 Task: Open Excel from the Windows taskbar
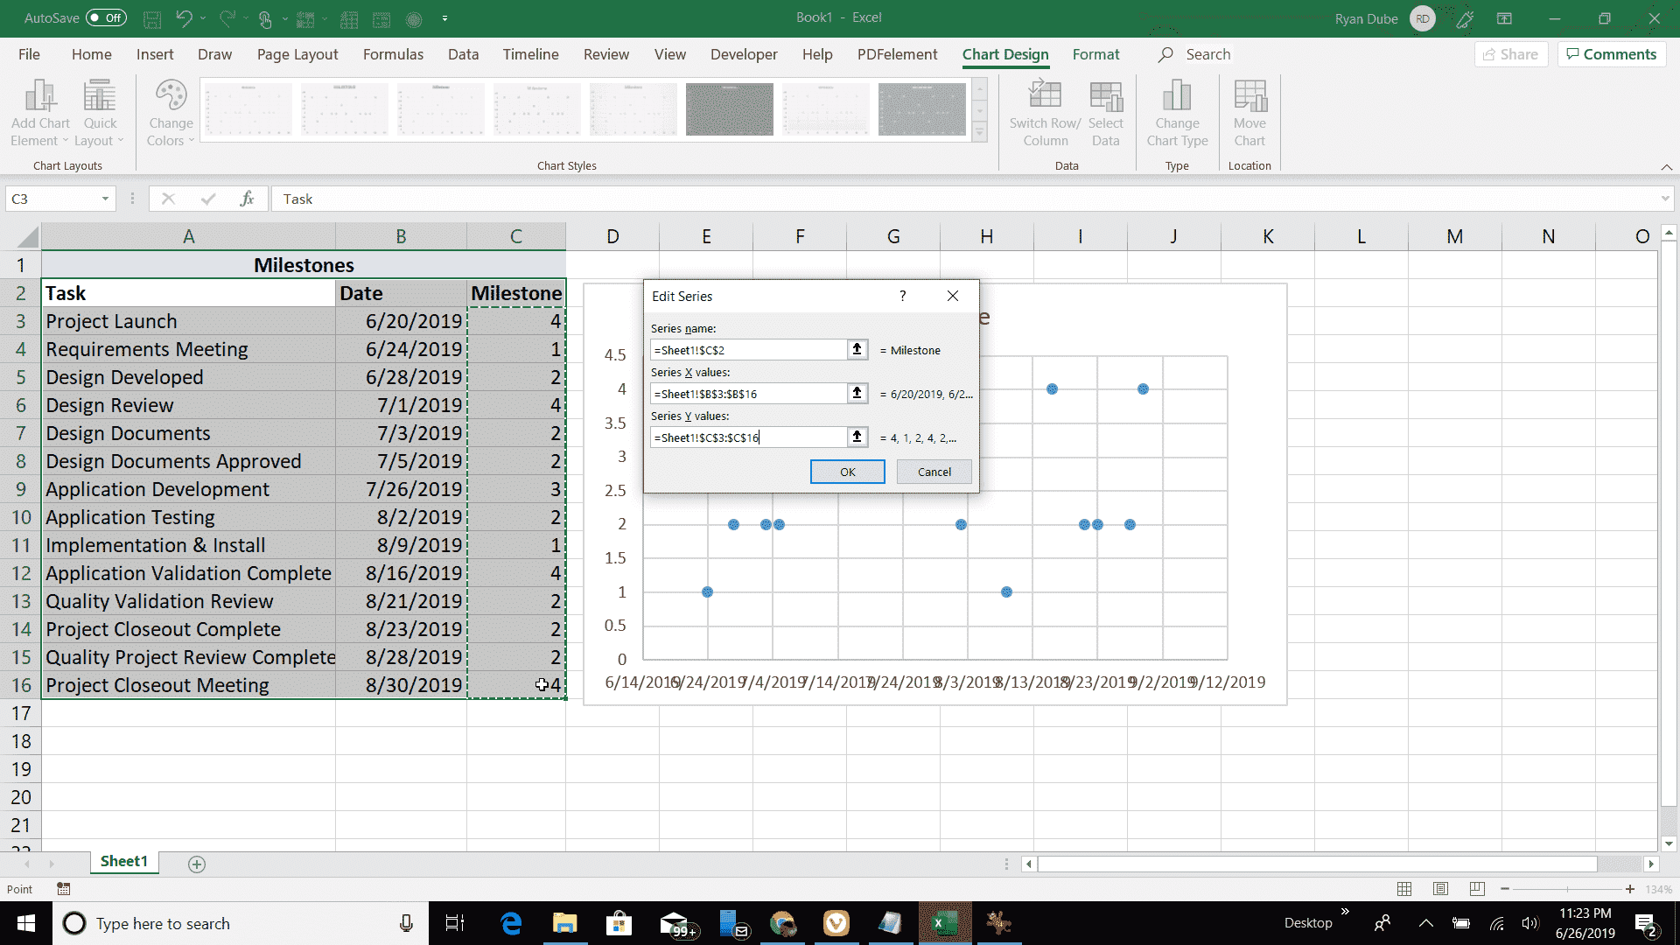pos(944,923)
